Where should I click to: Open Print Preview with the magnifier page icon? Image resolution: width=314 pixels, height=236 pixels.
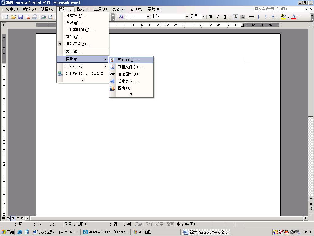point(51,17)
